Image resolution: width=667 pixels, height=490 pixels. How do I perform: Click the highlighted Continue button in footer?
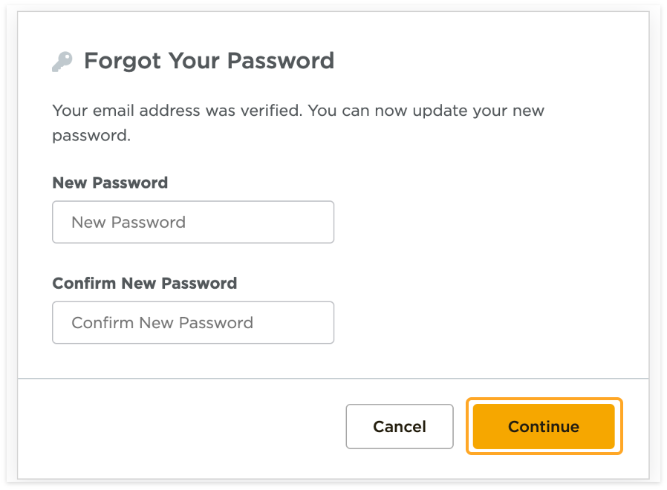tap(544, 427)
